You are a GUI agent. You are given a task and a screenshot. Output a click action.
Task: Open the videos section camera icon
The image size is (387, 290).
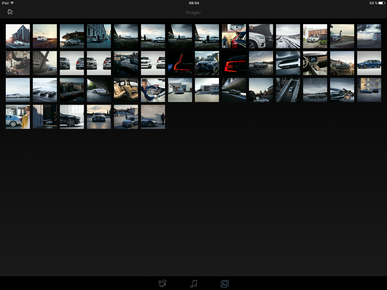coord(162,283)
